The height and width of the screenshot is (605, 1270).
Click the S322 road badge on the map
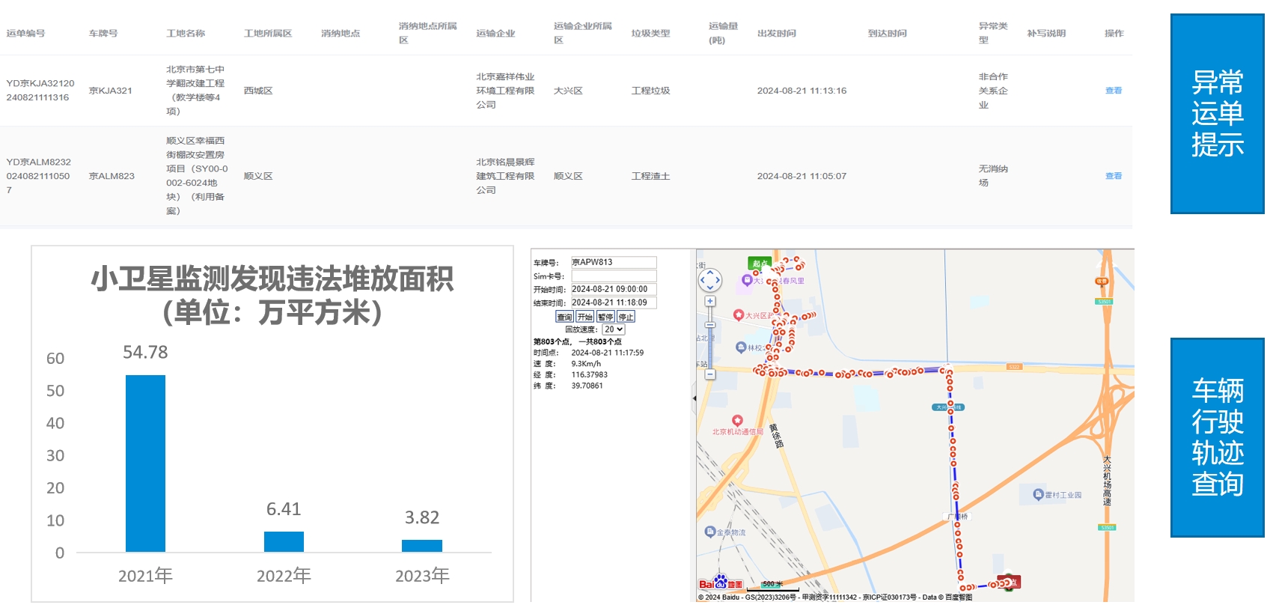coord(1014,367)
